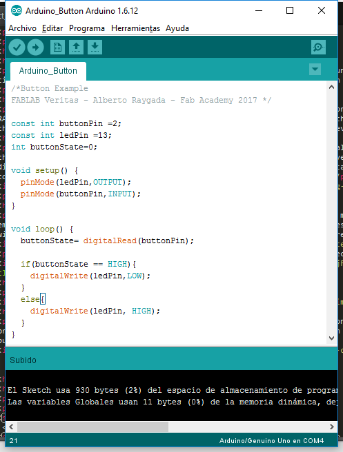Viewport: 343px width, 452px height.
Task: Click the 'FABLAB Veritas - Alberto Raygada' comment line
Action: tap(141, 101)
